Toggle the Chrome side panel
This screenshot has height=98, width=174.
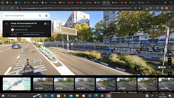(162, 8)
